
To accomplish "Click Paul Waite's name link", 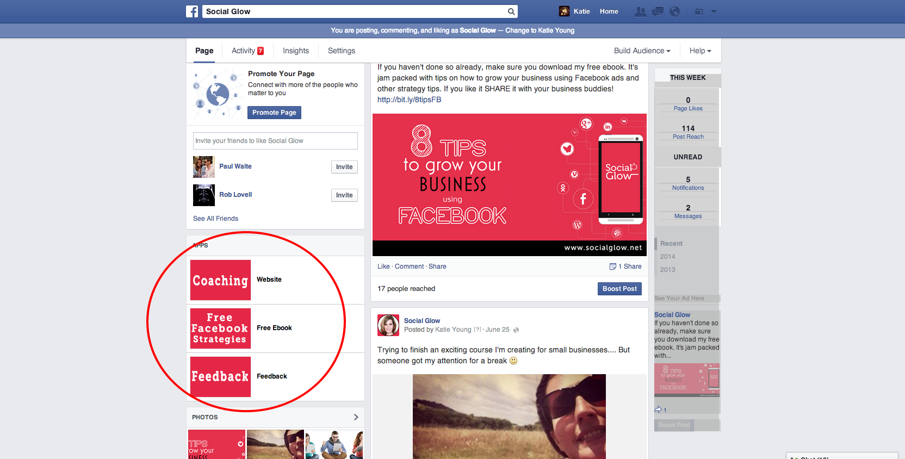I will click(x=235, y=166).
